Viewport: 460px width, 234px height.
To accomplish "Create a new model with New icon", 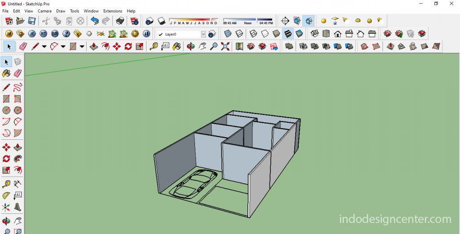I will 9,21.
